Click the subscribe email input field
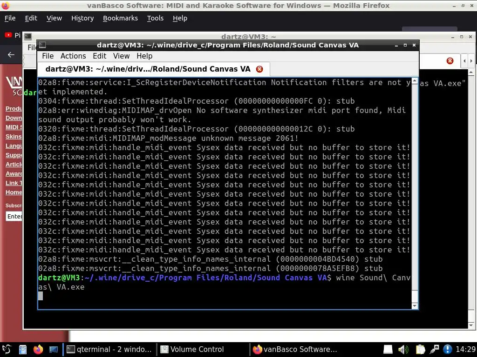This screenshot has width=477, height=357. tap(14, 216)
